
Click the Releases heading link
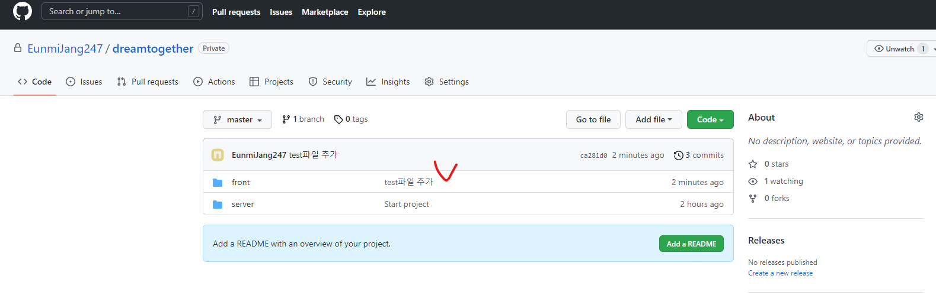766,240
